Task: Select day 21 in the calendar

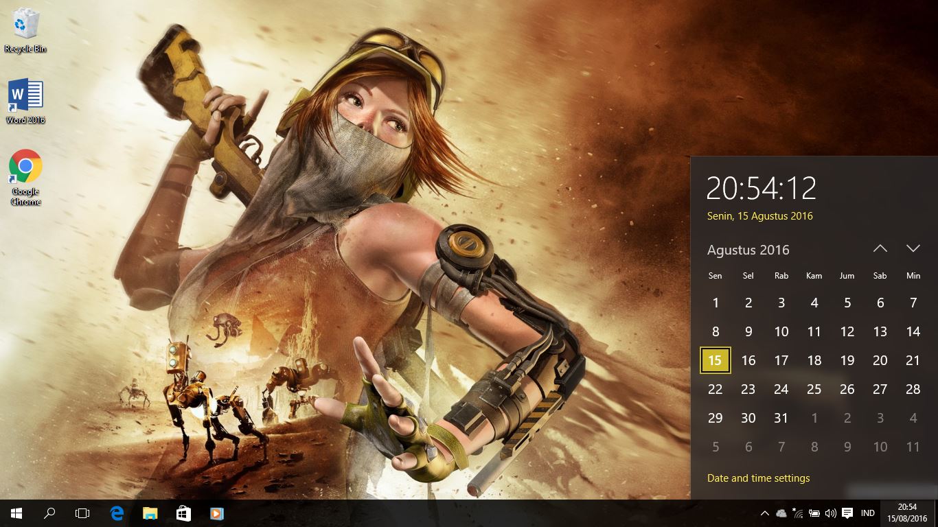Action: point(913,360)
